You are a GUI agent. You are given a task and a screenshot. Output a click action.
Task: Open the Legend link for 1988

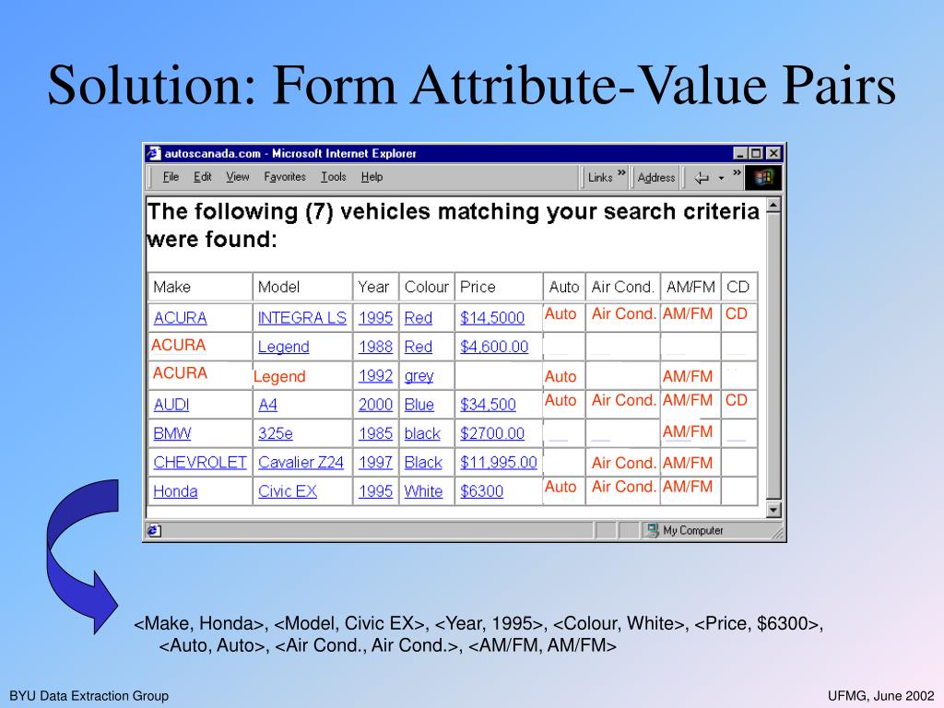coord(284,347)
